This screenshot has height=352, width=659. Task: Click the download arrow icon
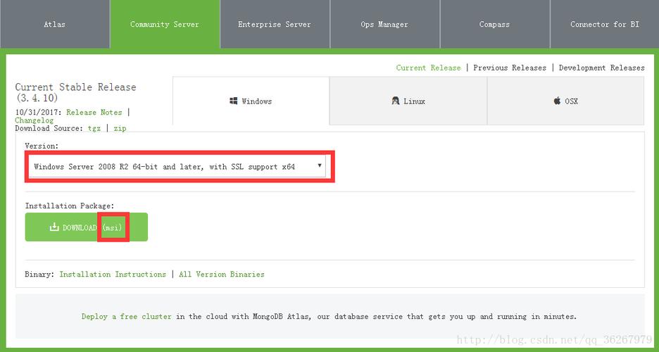click(x=54, y=227)
